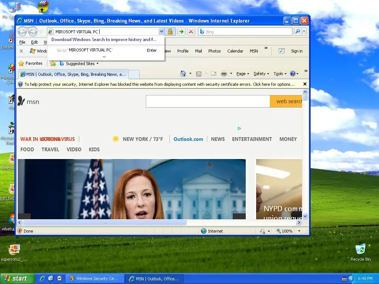Select Go to 'MIROSOFT VIRTUAL PC' suggestion
Viewport: 379px width, 284px height.
tap(106, 50)
